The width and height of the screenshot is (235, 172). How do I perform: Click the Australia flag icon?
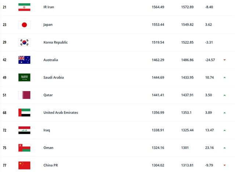point(24,60)
